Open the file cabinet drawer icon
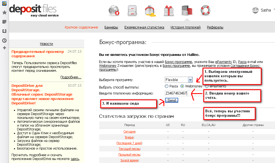The image size is (275, 163). [132, 11]
